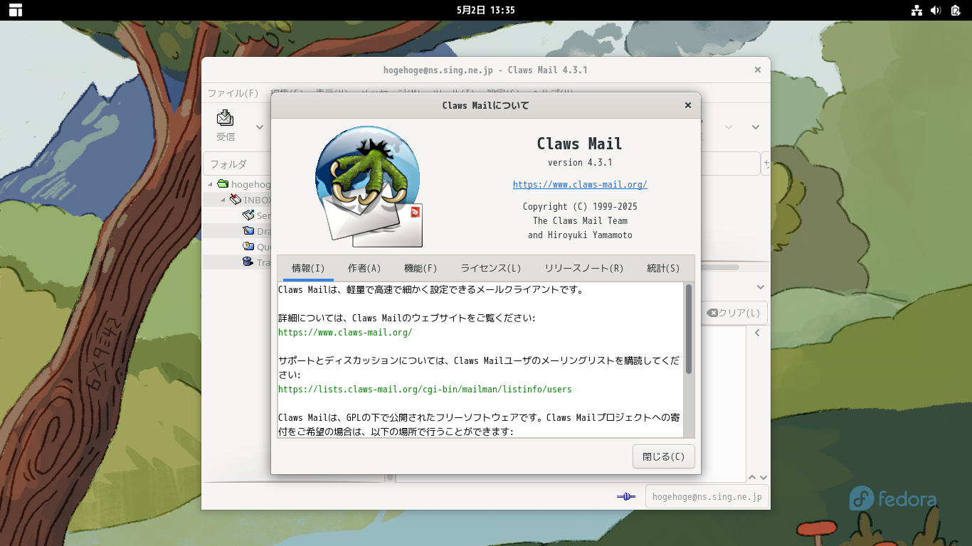972x546 pixels.
Task: Select the Trash folder icon in the tree
Action: pos(248,262)
